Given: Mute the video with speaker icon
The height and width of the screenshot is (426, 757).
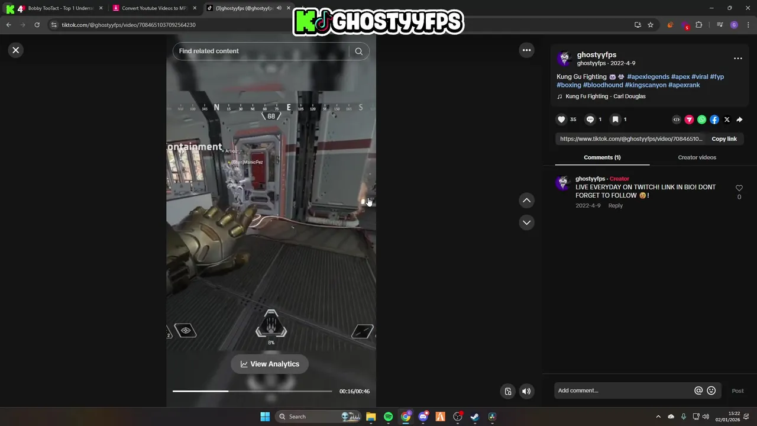Looking at the screenshot, I should (x=526, y=391).
